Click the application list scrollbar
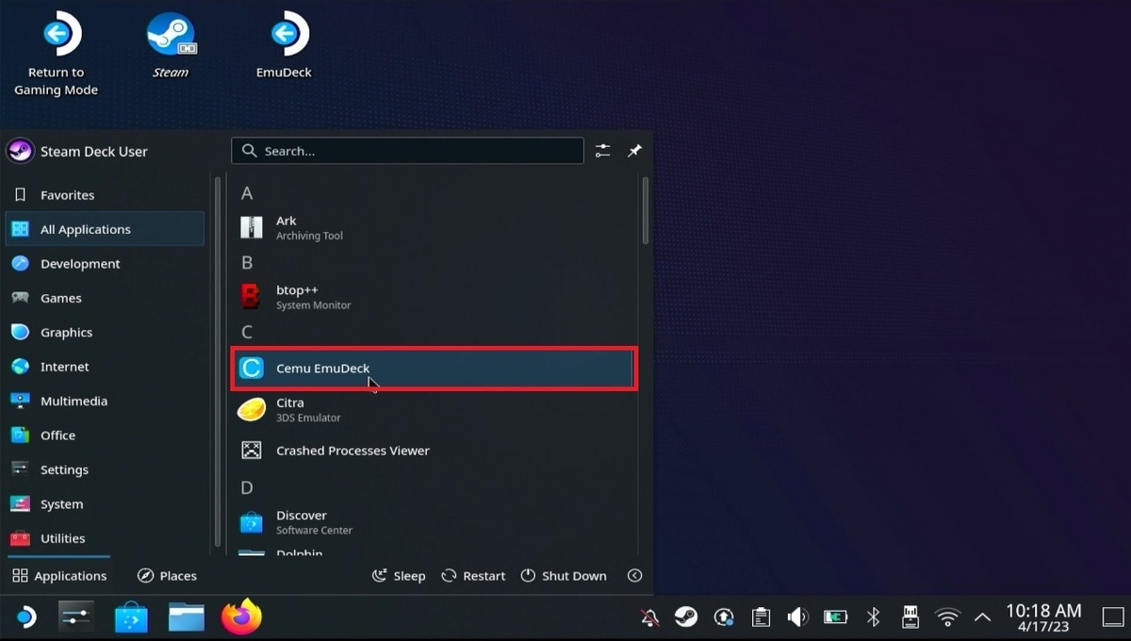The width and height of the screenshot is (1131, 641). point(646,211)
